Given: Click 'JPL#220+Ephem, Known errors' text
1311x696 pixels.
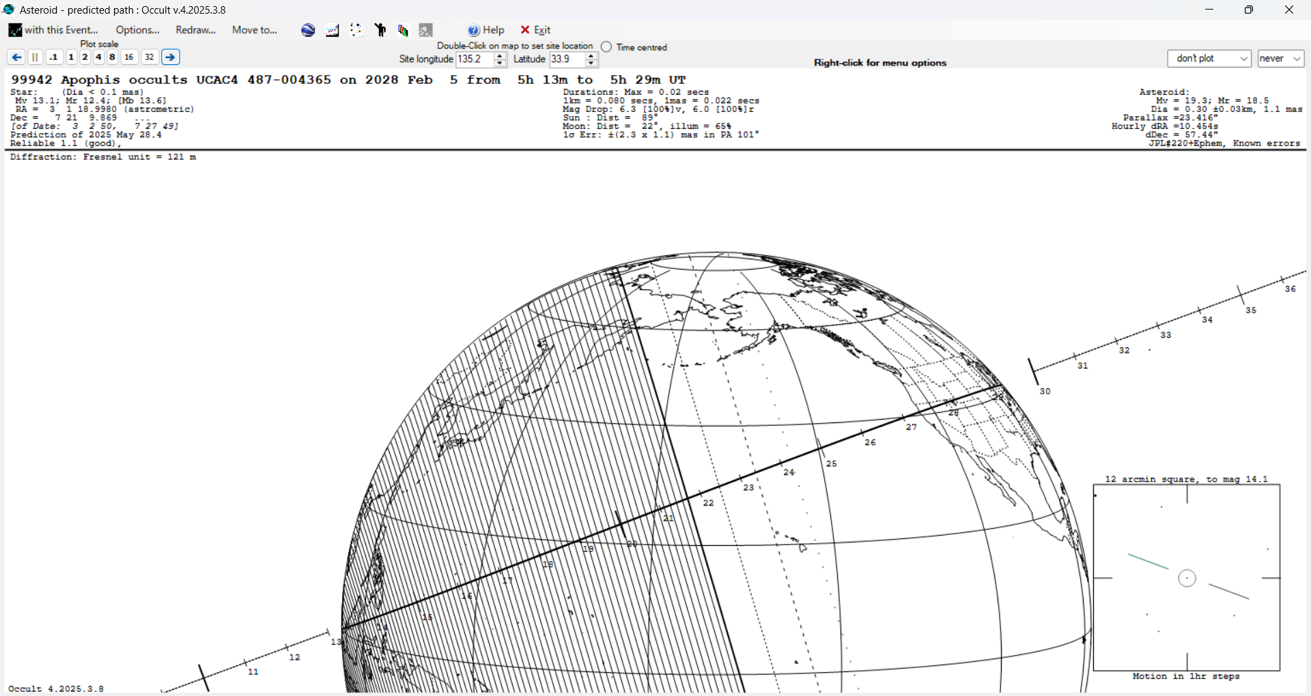Looking at the screenshot, I should point(1224,144).
